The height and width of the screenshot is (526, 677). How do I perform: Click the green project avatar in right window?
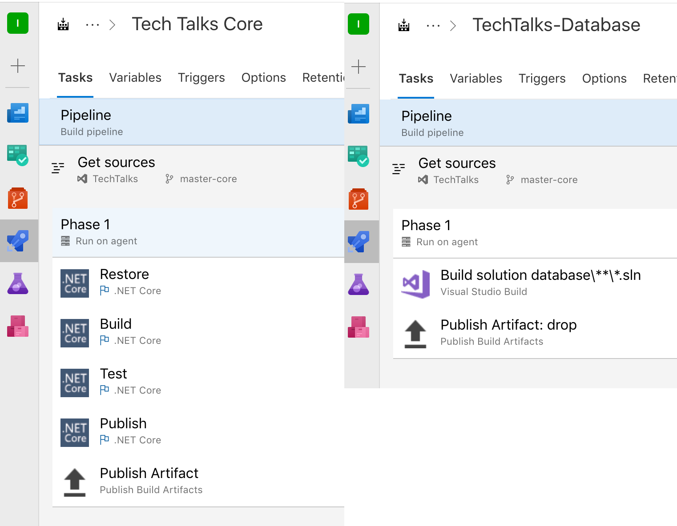point(359,24)
